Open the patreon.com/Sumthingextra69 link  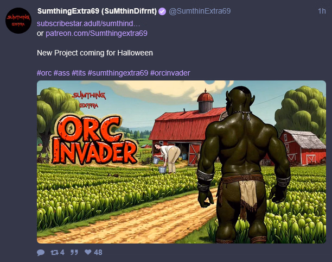[97, 33]
